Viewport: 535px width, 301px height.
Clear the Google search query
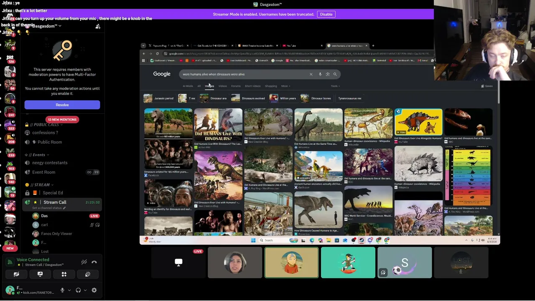311,74
